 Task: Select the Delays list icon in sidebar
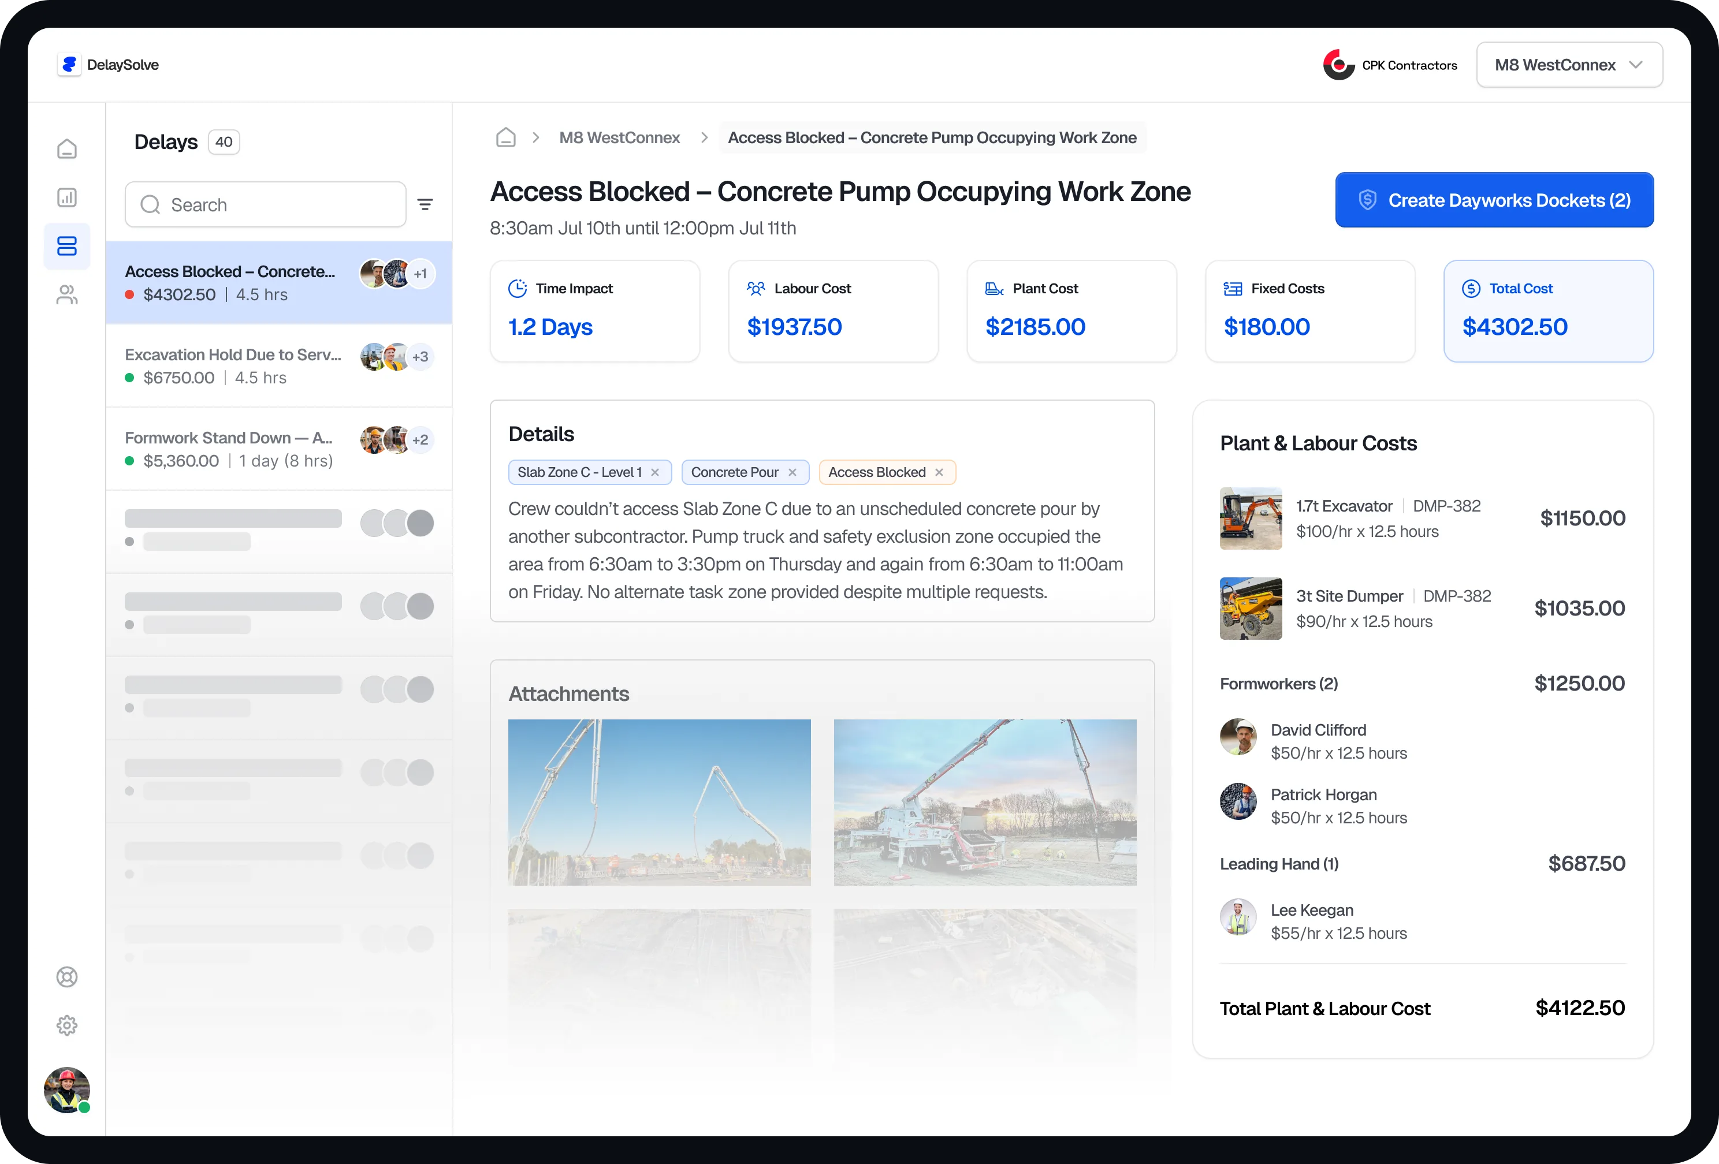pyautogui.click(x=66, y=247)
